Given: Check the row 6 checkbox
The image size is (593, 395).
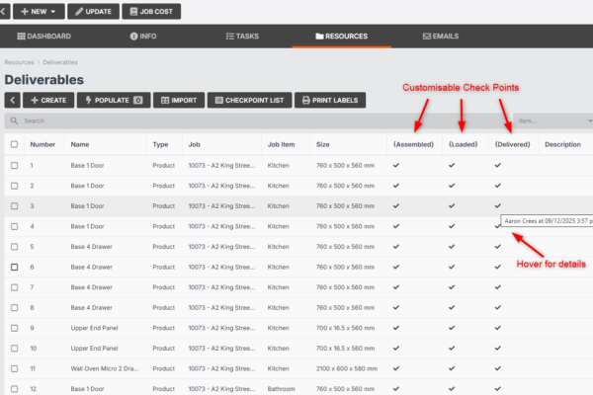Looking at the screenshot, I should coord(15,268).
